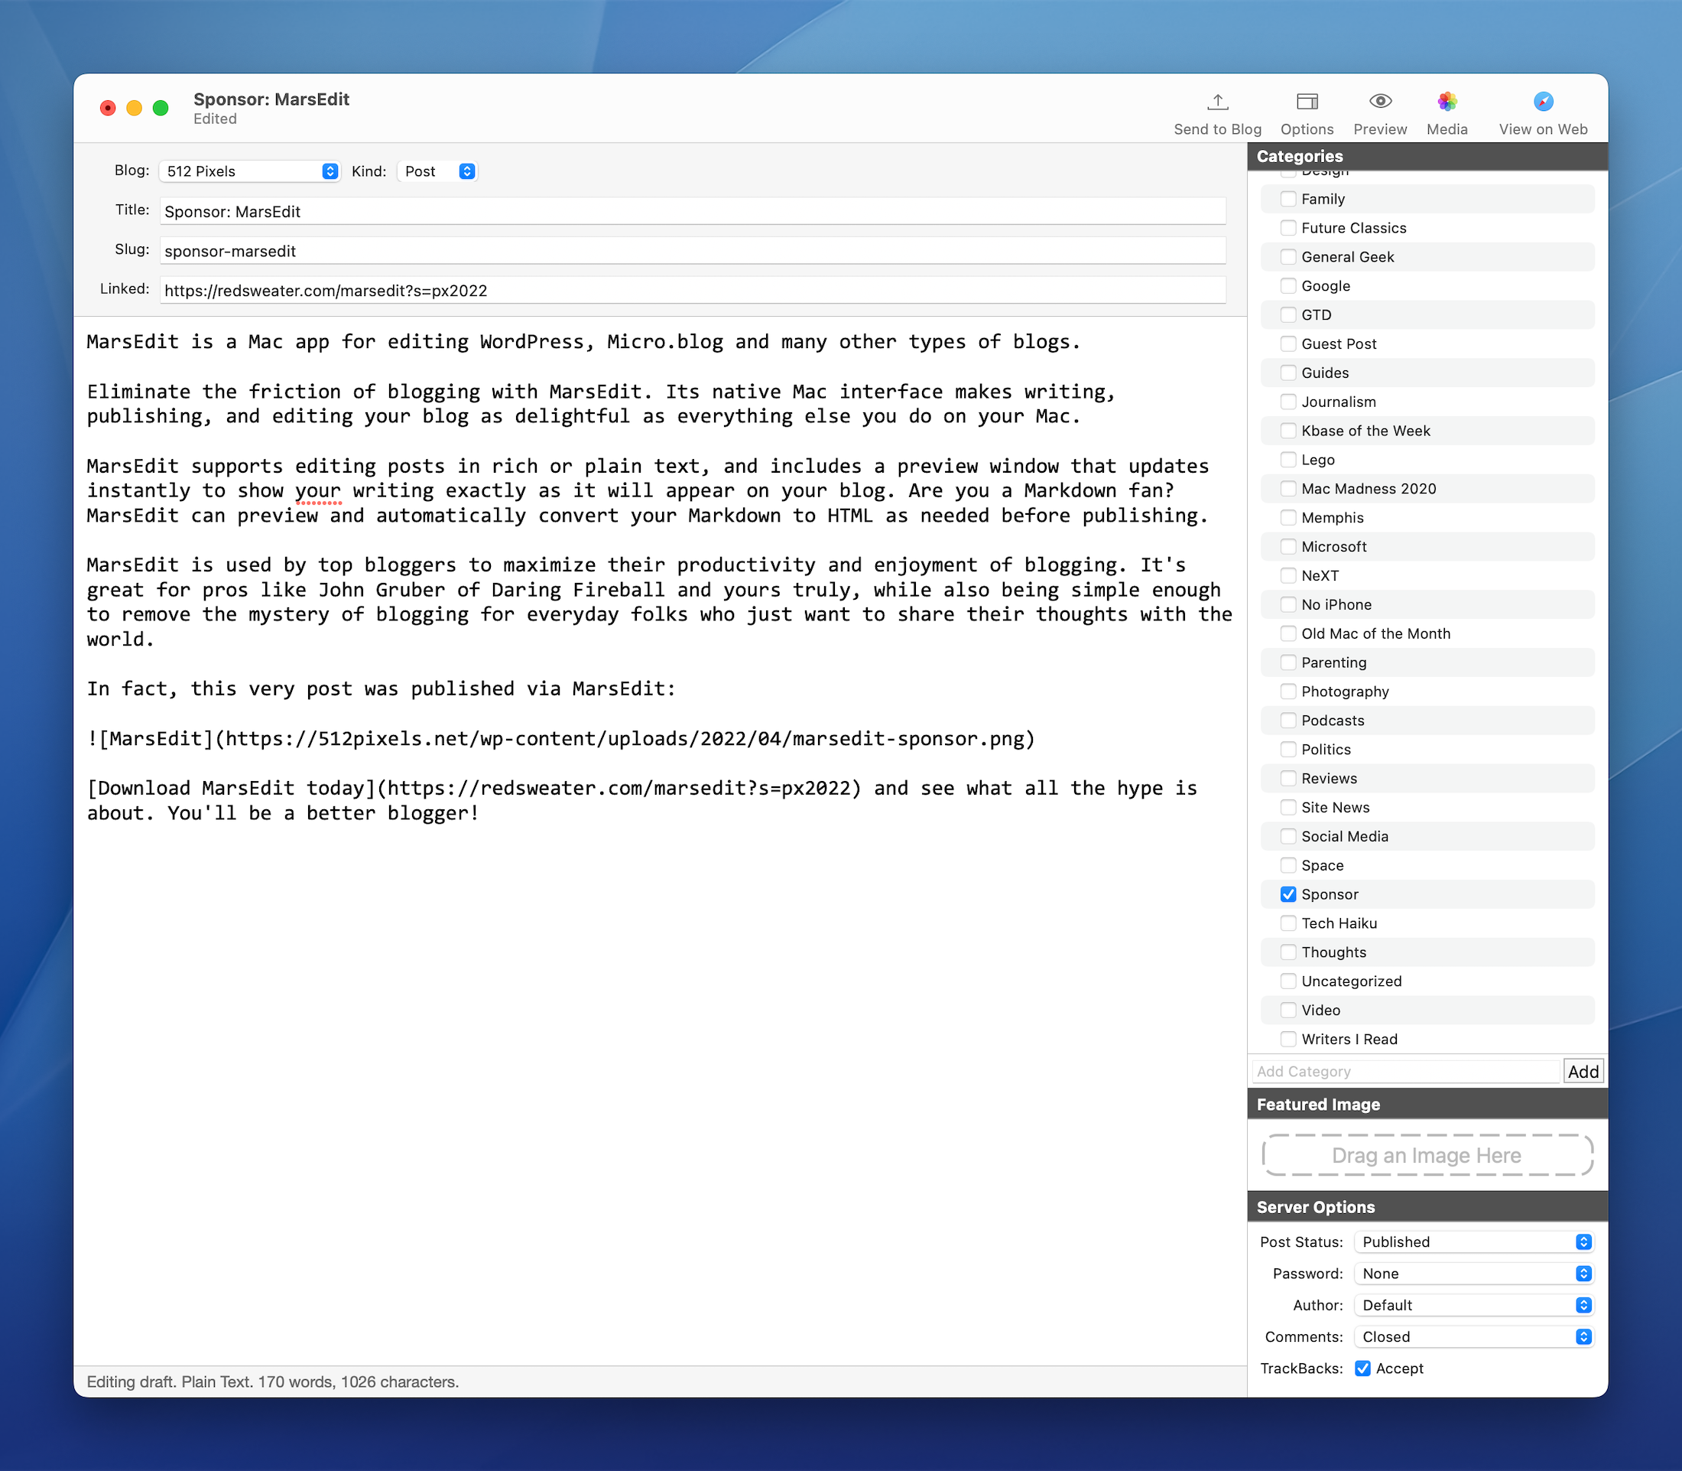Click the Server Options panel header
The image size is (1682, 1471).
pyautogui.click(x=1427, y=1206)
